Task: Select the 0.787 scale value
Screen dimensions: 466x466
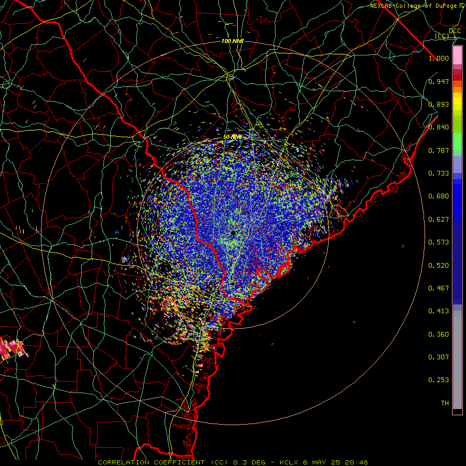Action: (439, 150)
